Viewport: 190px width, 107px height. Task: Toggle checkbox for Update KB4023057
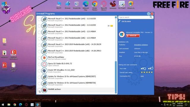pyautogui.click(x=39, y=77)
